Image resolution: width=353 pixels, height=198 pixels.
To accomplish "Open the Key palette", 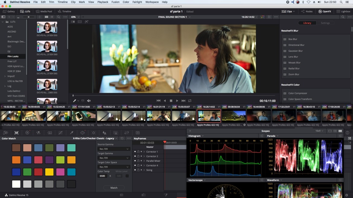I will 116,133.
